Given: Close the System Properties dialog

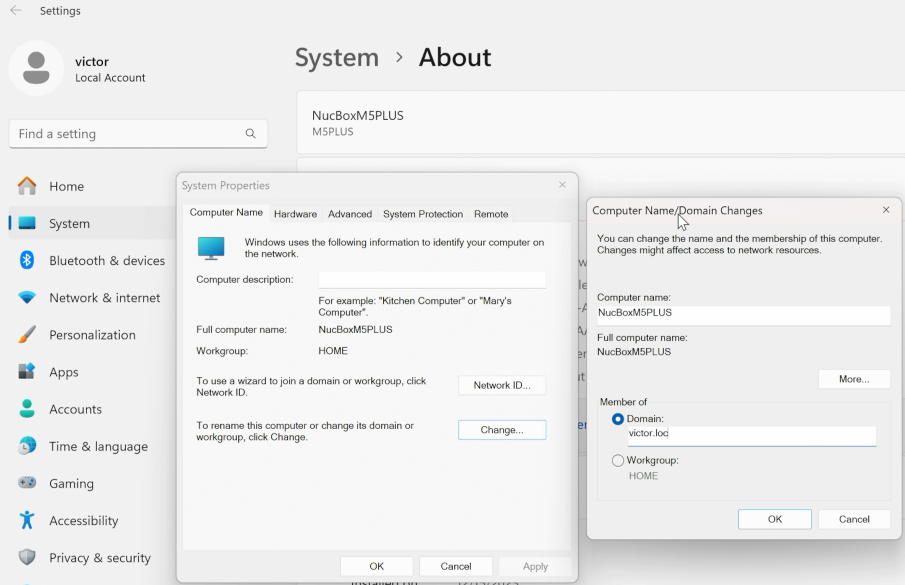Looking at the screenshot, I should click(562, 185).
